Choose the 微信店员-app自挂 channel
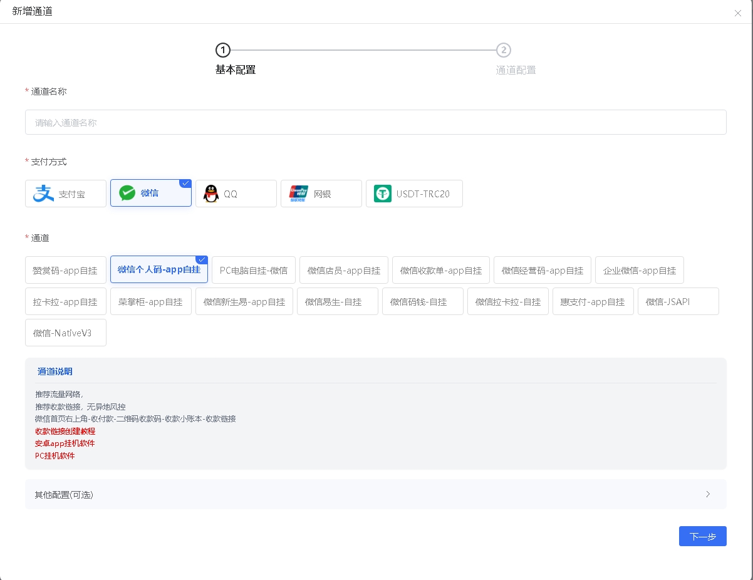Screen dimensions: 753x580 coord(344,271)
